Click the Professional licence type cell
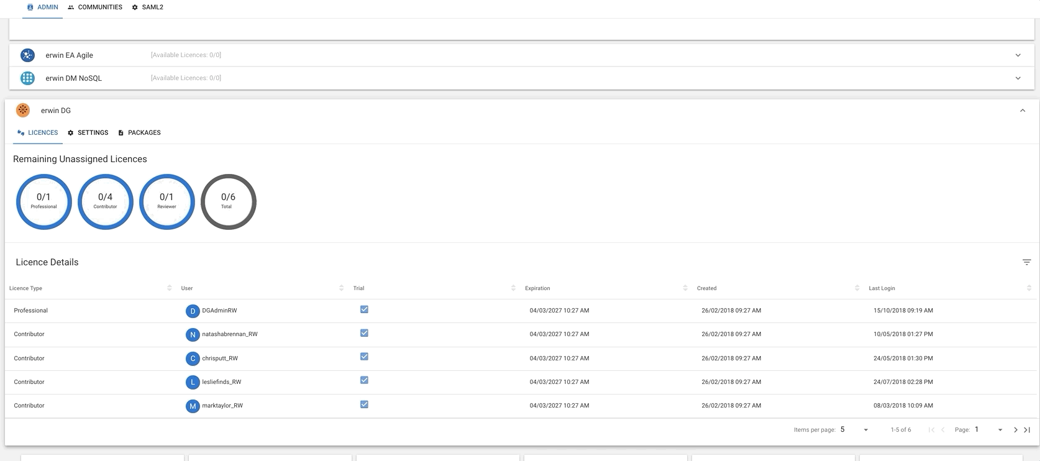The image size is (1040, 461). coord(31,311)
